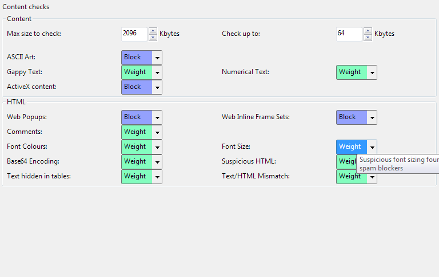Image resolution: width=439 pixels, height=277 pixels.
Task: Open the Base64 Encoding dropdown
Action: pos(157,162)
